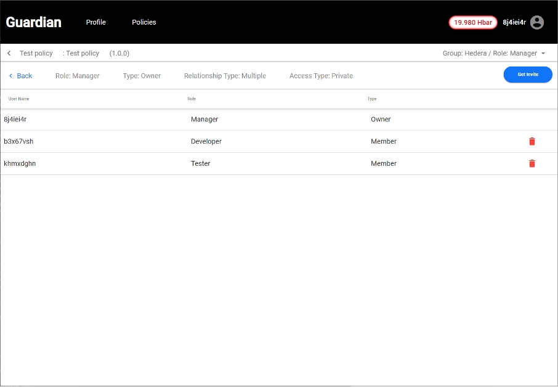558x387 pixels.
Task: Click the Type column header
Action: pos(372,99)
